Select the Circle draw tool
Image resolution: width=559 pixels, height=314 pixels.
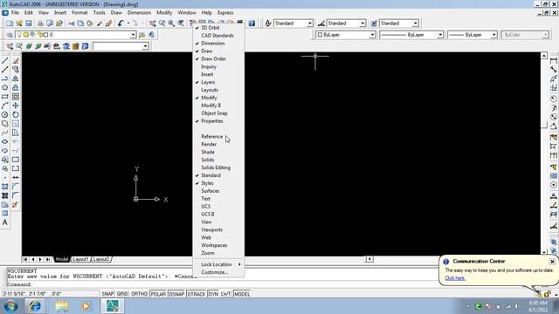5,114
